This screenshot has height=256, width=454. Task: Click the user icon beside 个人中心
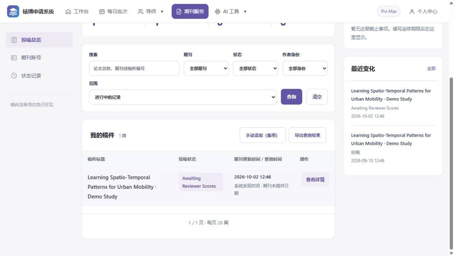click(412, 12)
